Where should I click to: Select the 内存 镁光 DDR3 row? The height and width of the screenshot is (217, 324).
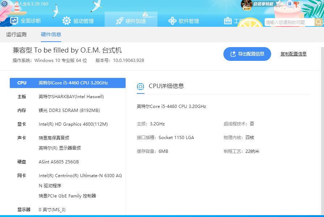pyautogui.click(x=68, y=110)
